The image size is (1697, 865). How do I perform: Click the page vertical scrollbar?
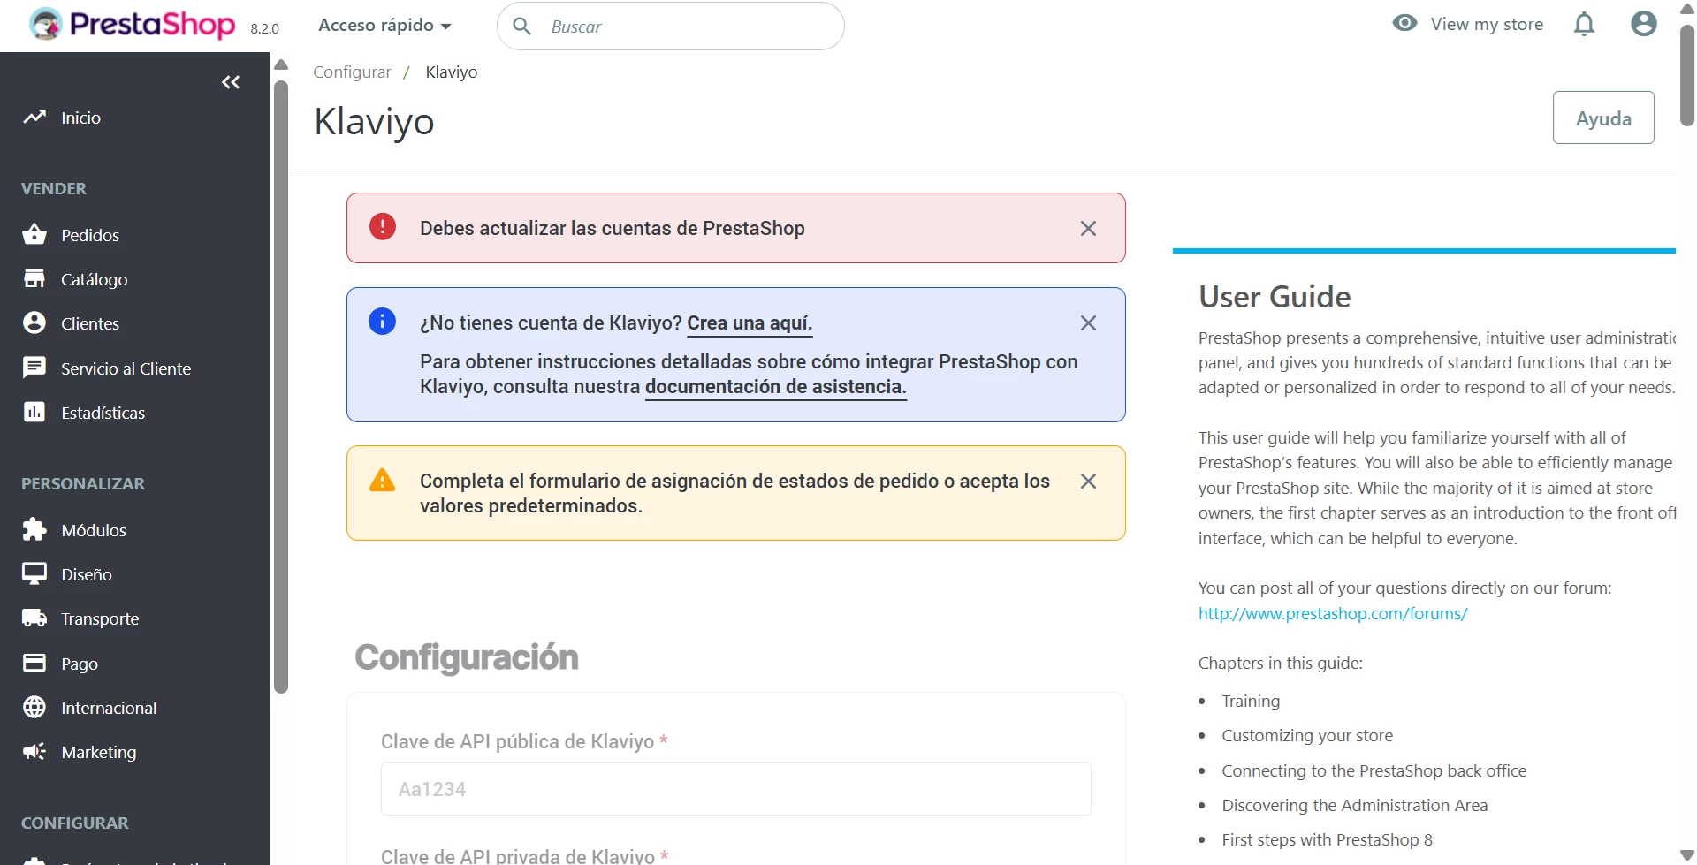coord(1687,75)
